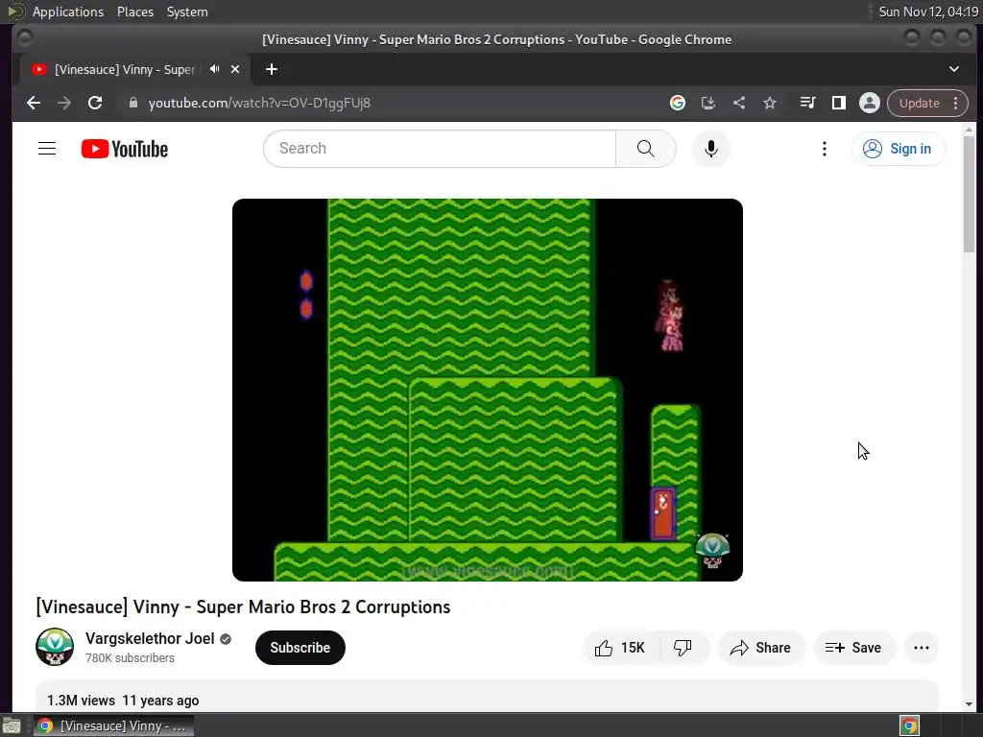The image size is (983, 737).
Task: Open the Vargskelethor Joel channel name
Action: coord(150,638)
